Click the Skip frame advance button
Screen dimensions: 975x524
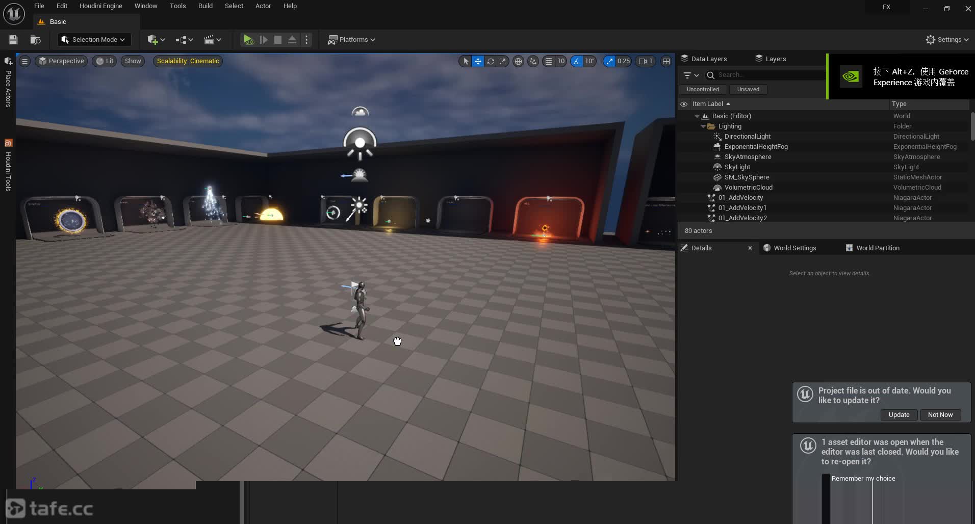pyautogui.click(x=264, y=40)
